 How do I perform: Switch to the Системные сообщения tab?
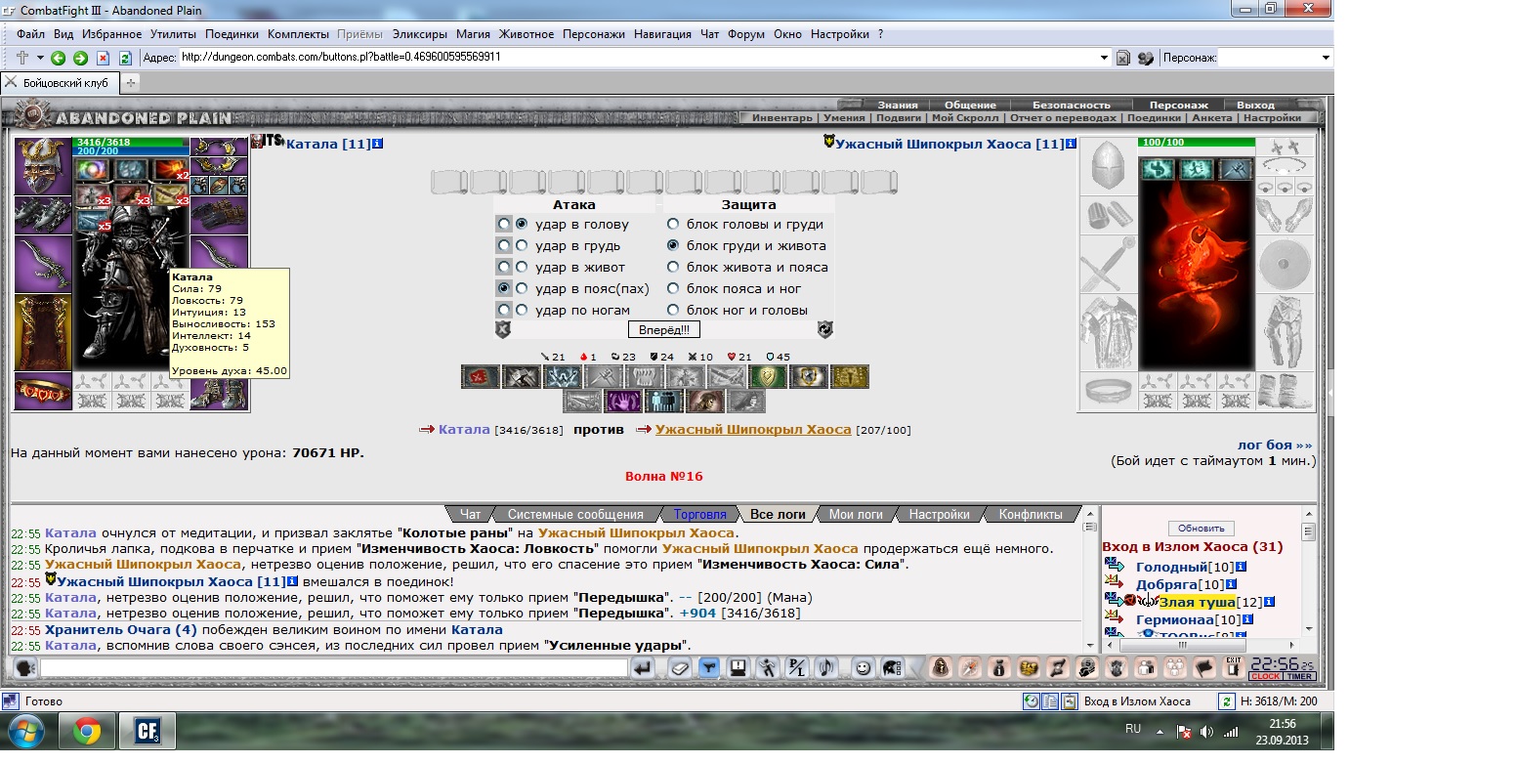click(x=575, y=514)
